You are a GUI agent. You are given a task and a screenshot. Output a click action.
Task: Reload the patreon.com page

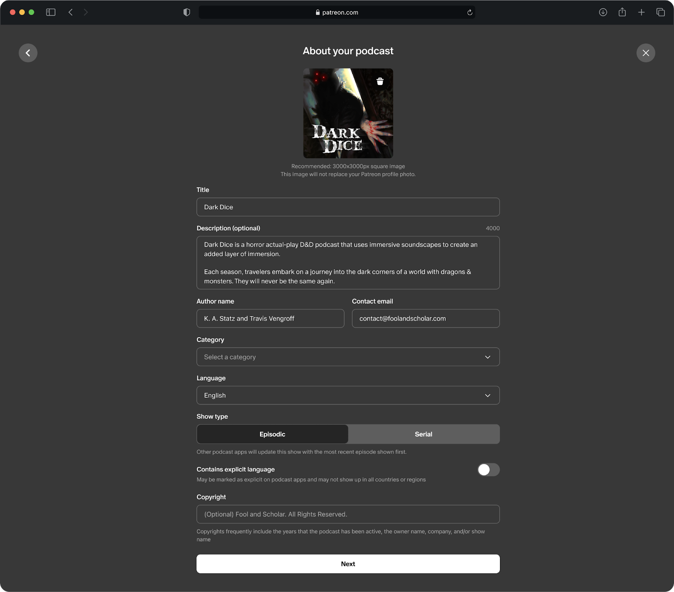pos(470,12)
